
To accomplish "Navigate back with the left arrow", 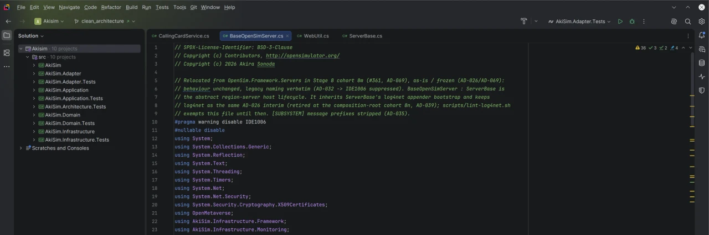I will coord(8,21).
